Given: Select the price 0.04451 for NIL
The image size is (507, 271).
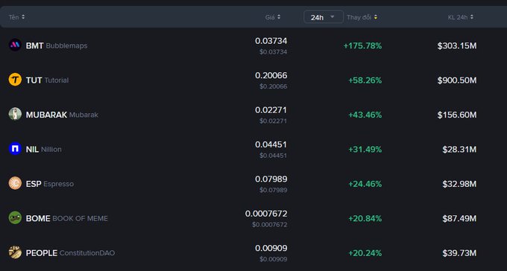Looking at the screenshot, I should [x=271, y=144].
